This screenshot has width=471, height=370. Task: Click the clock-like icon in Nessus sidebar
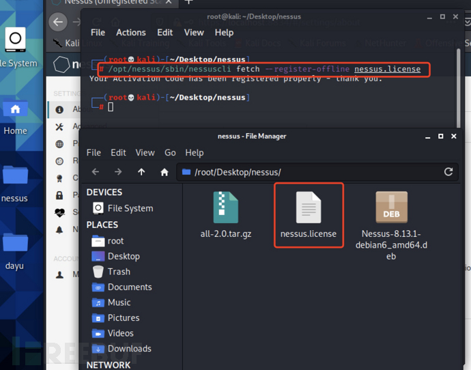click(59, 161)
